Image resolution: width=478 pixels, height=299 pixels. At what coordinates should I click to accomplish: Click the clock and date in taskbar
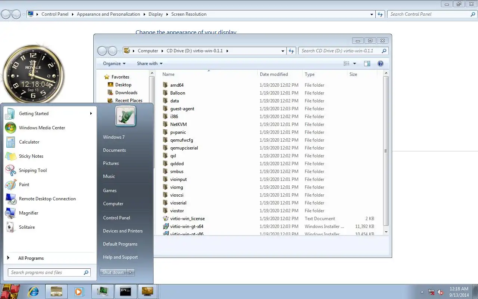(x=459, y=292)
